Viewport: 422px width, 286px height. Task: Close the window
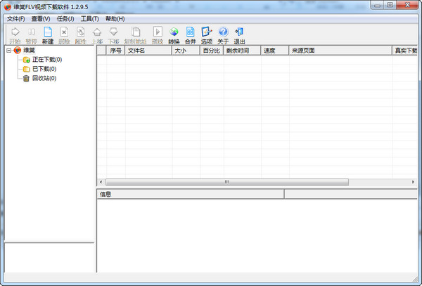coord(408,5)
